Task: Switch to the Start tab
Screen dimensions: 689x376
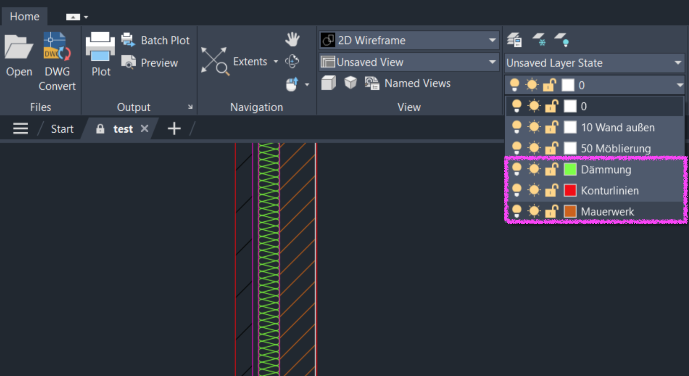Action: coord(62,129)
